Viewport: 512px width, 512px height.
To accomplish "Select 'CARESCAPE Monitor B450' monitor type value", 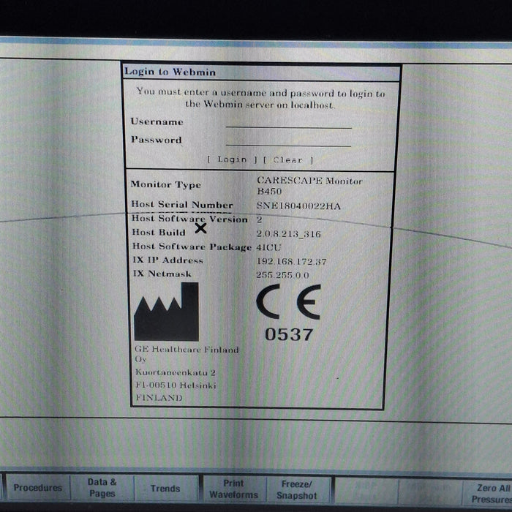I will point(309,186).
